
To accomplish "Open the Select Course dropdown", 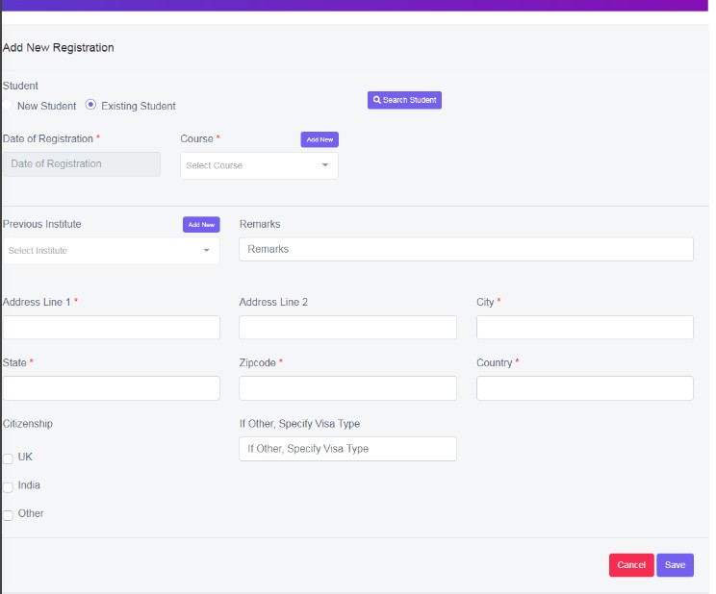I will tap(259, 165).
